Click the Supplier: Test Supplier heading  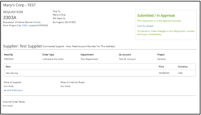pyautogui.click(x=23, y=46)
